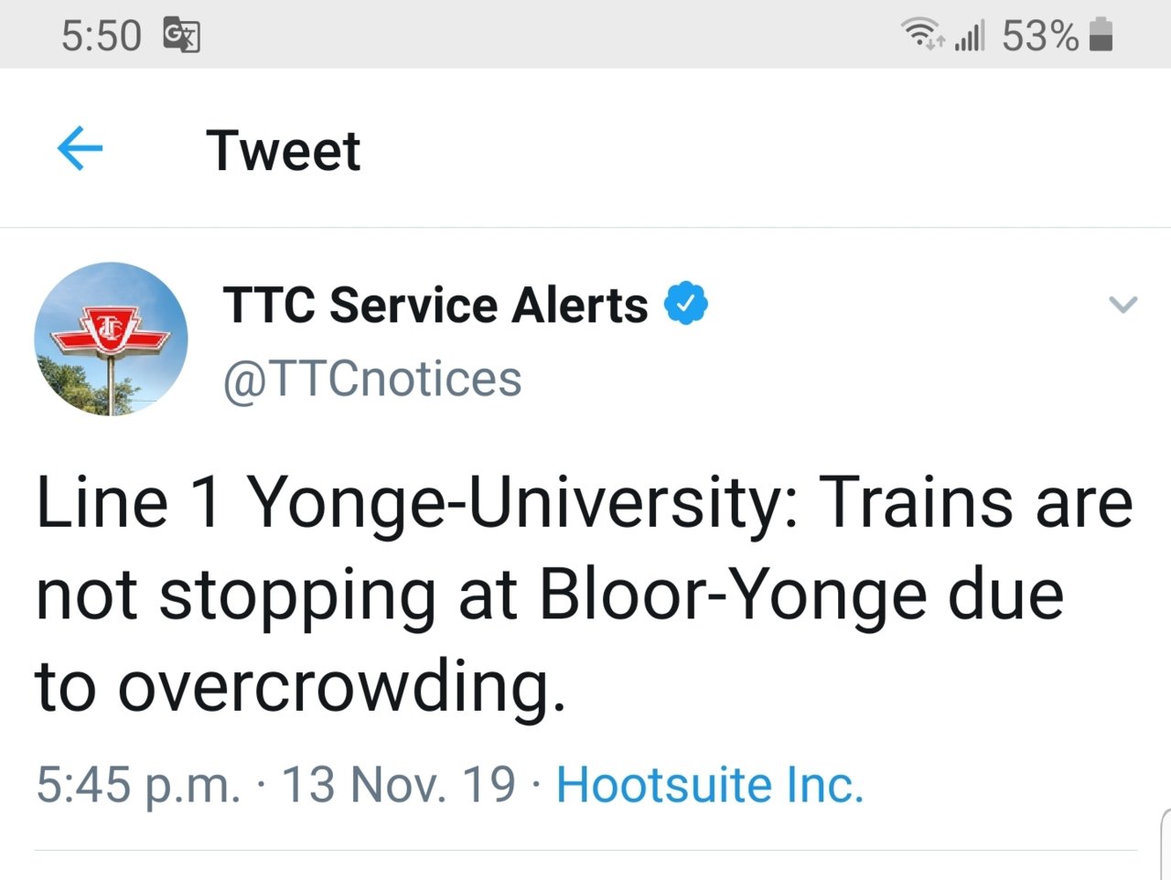Tap the word "overcrowding" in tweet
The height and width of the screenshot is (880, 1171).
coord(341,686)
